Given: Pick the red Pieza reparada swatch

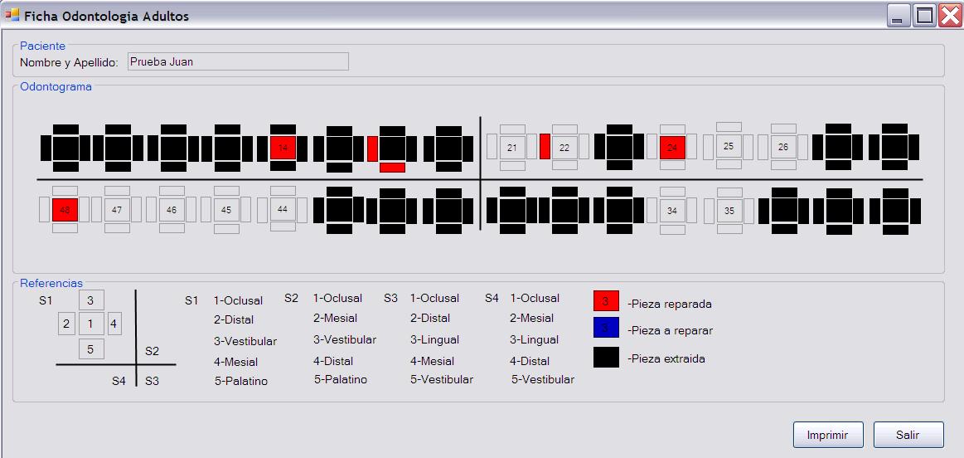Looking at the screenshot, I should pyautogui.click(x=606, y=301).
